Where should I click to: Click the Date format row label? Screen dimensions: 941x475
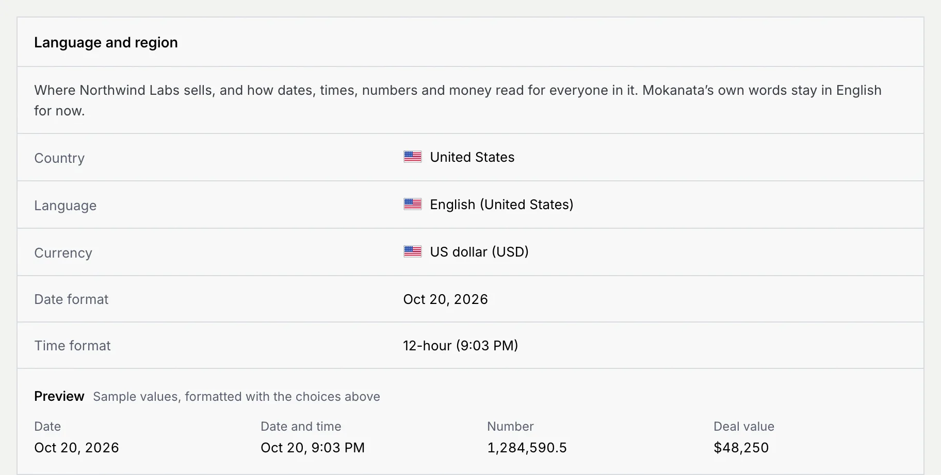(71, 299)
